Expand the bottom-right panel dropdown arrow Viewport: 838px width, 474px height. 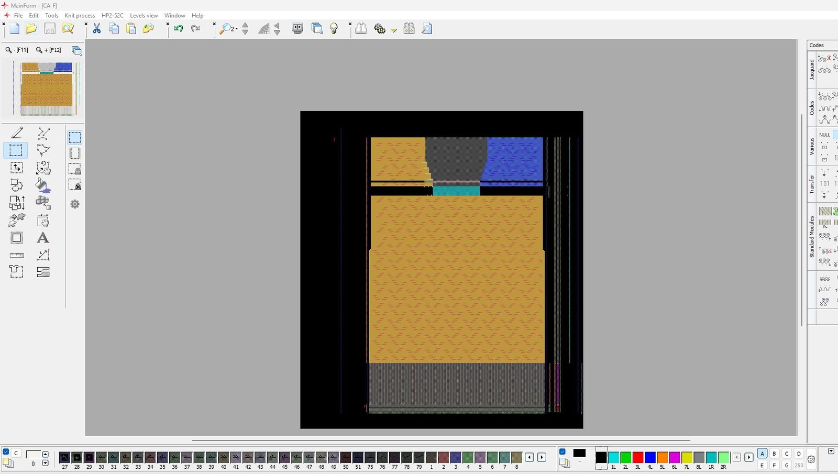[831, 451]
